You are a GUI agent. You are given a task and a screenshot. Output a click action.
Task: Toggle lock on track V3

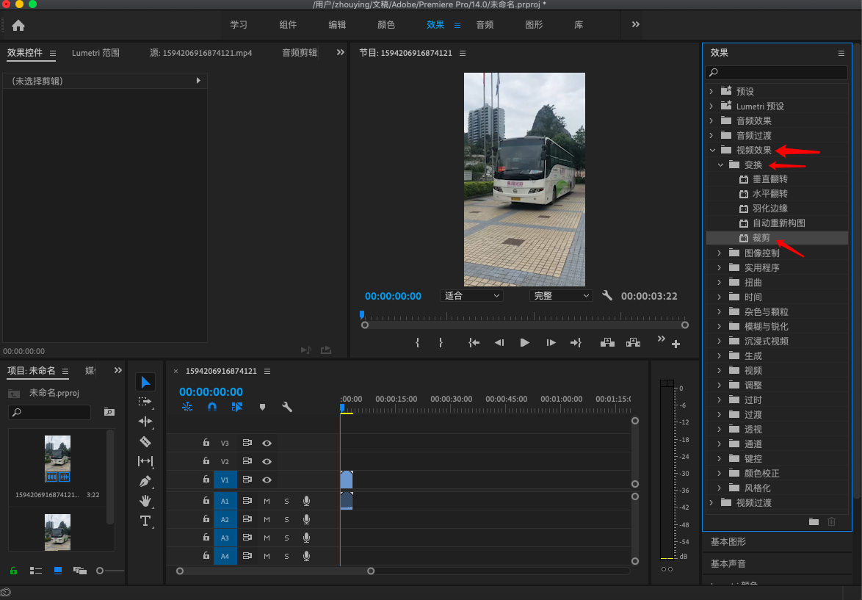pos(206,443)
